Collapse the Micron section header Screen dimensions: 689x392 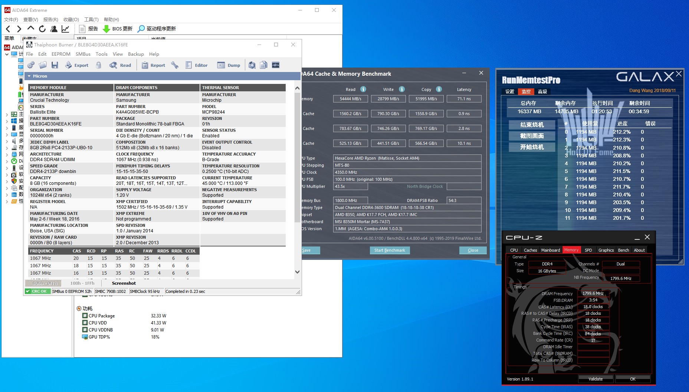coord(29,76)
